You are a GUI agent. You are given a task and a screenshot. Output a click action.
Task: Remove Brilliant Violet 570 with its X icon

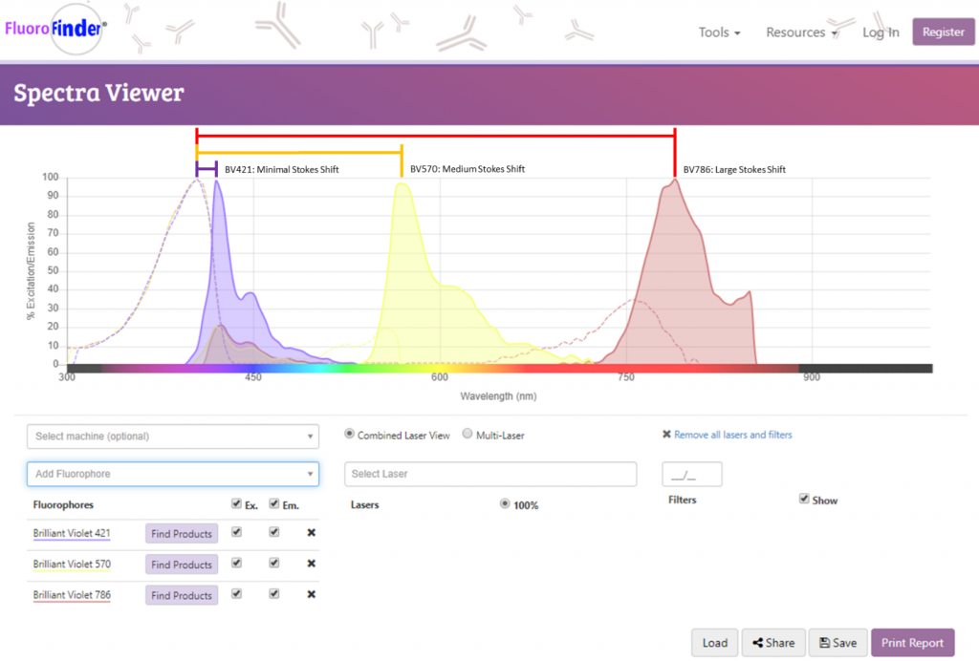pos(311,564)
